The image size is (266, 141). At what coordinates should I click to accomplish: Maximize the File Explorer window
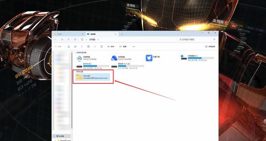pyautogui.click(x=209, y=33)
